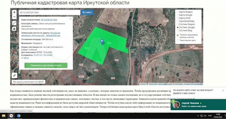Open Условия использования link on map
Image resolution: width=226 pixels, height=119 pixels.
coord(193,84)
